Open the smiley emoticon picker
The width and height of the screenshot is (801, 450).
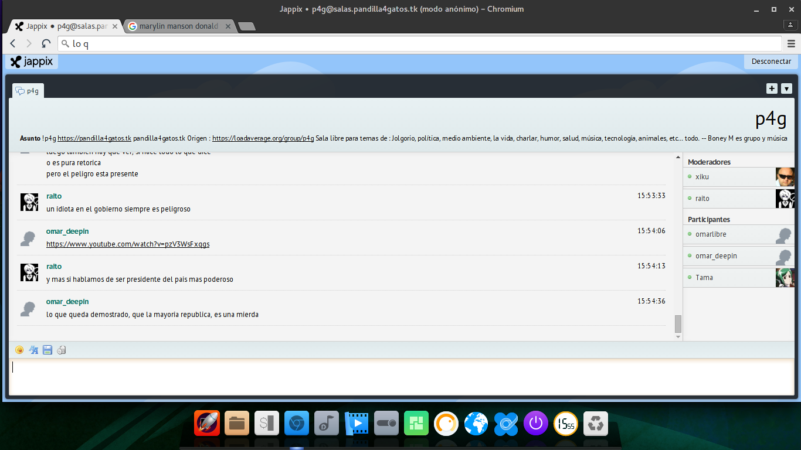coord(19,350)
